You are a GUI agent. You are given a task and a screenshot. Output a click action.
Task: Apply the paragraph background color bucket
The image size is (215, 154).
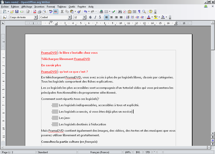tap(163, 17)
